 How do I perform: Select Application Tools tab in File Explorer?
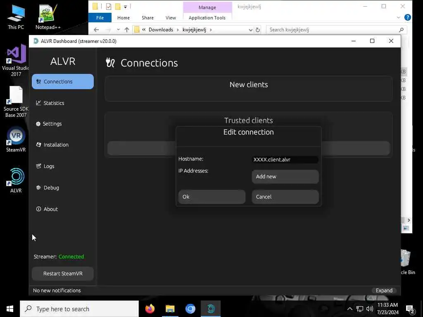(207, 17)
